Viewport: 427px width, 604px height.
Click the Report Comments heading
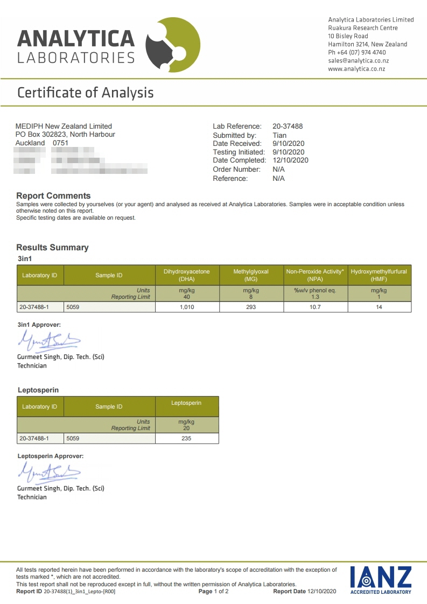click(53, 196)
